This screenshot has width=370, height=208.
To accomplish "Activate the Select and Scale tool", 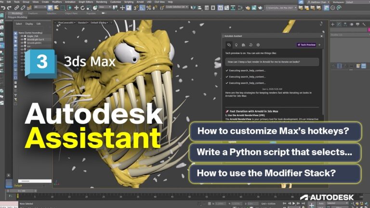I will (89, 8).
